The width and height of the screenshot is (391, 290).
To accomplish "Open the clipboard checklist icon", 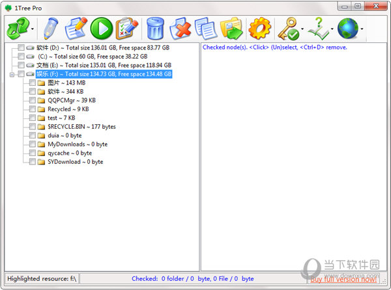I will [x=127, y=29].
